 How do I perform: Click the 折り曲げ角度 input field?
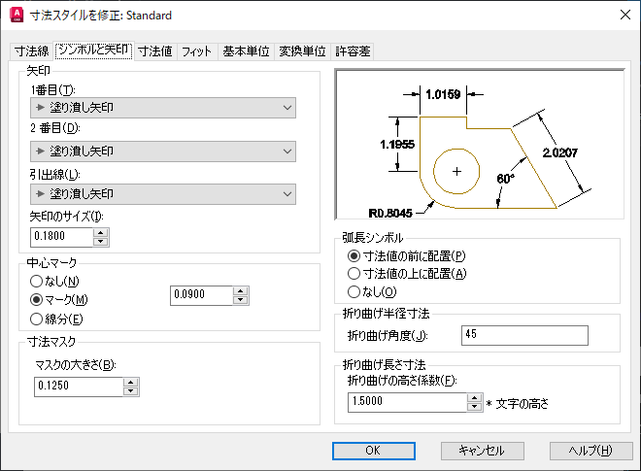[524, 335]
